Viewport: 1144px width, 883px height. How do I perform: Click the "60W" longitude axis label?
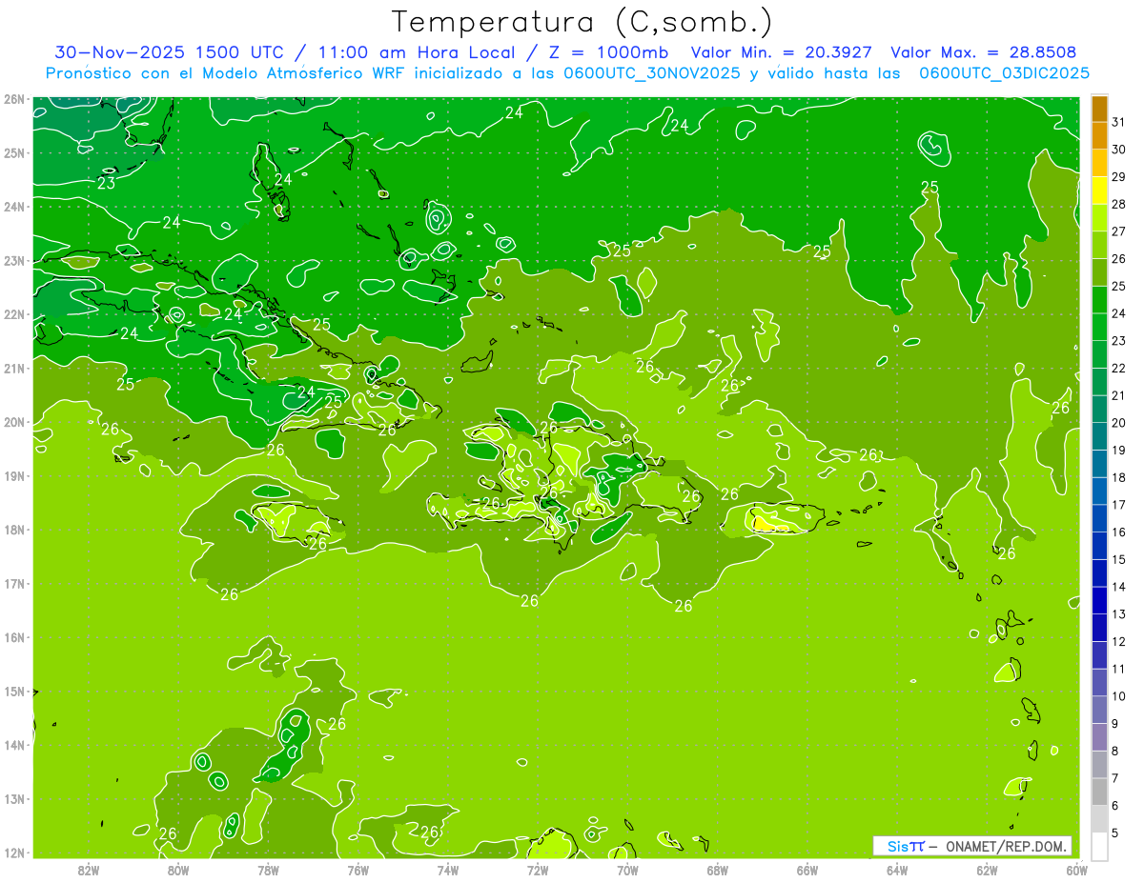[x=1077, y=870]
